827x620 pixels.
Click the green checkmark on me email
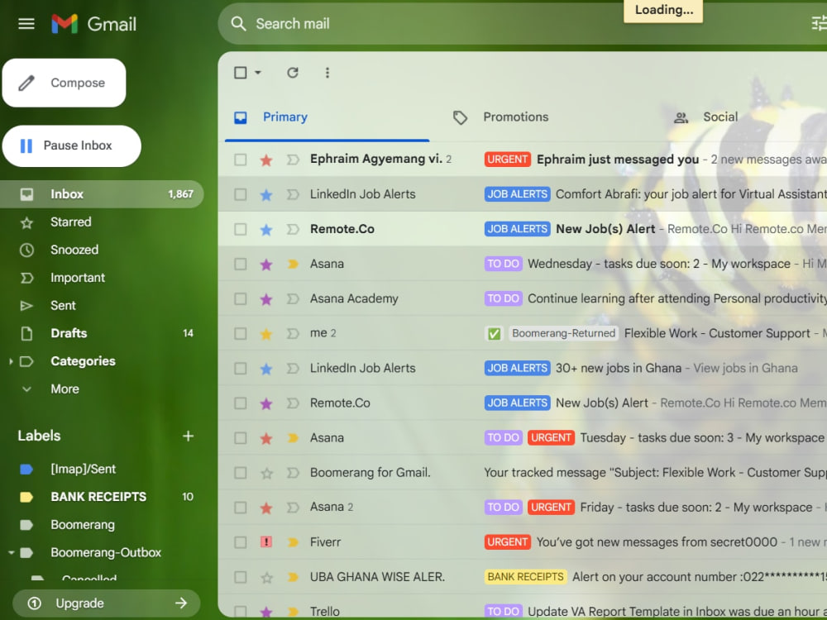coord(495,333)
